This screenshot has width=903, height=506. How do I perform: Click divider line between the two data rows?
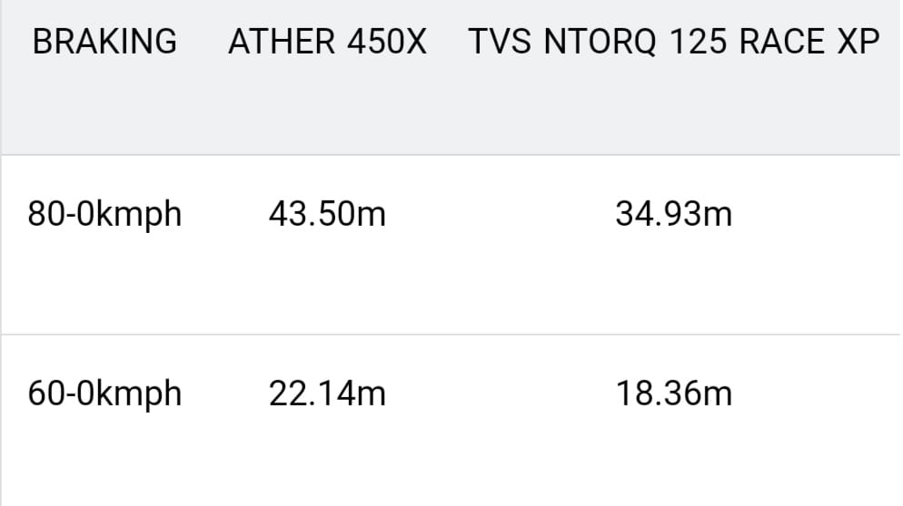pos(451,335)
